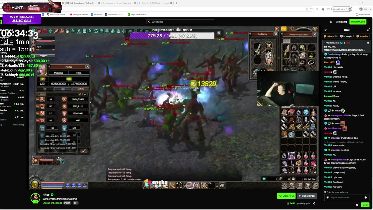Hide the pinned chat message
Viewport: 373px width, 210px height.
pos(368,43)
